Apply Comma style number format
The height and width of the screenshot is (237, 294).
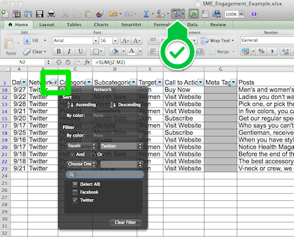coord(272,52)
